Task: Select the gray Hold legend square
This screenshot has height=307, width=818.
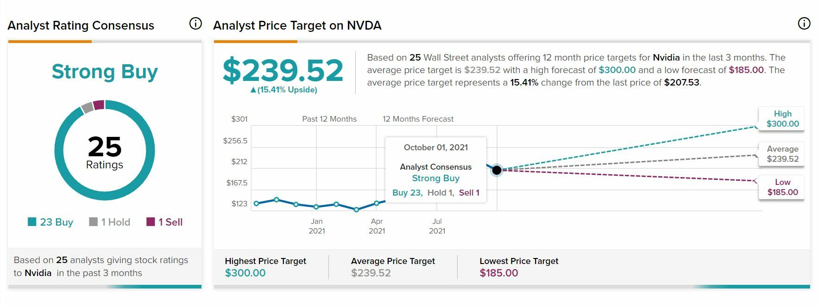Action: (x=93, y=222)
